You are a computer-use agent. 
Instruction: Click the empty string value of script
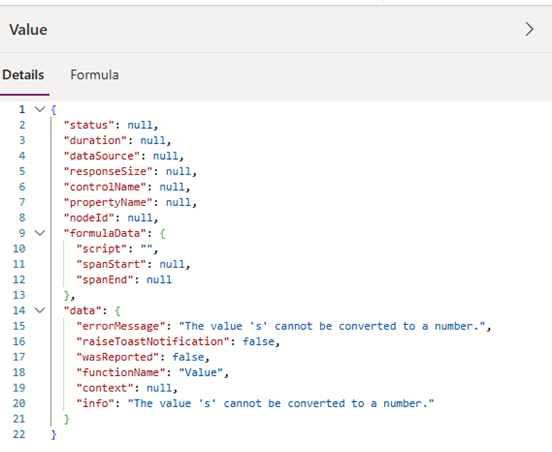pyautogui.click(x=146, y=249)
